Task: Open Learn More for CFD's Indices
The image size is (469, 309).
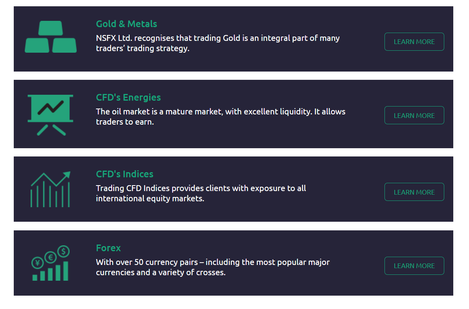Action: pyautogui.click(x=414, y=192)
